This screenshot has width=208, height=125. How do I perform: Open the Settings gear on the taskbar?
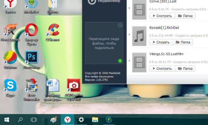pyautogui.click(x=81, y=120)
